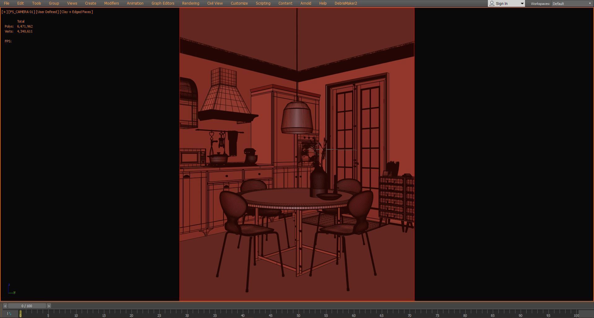
Task: Click the world axis tripod in the viewport
Action: tap(11, 289)
